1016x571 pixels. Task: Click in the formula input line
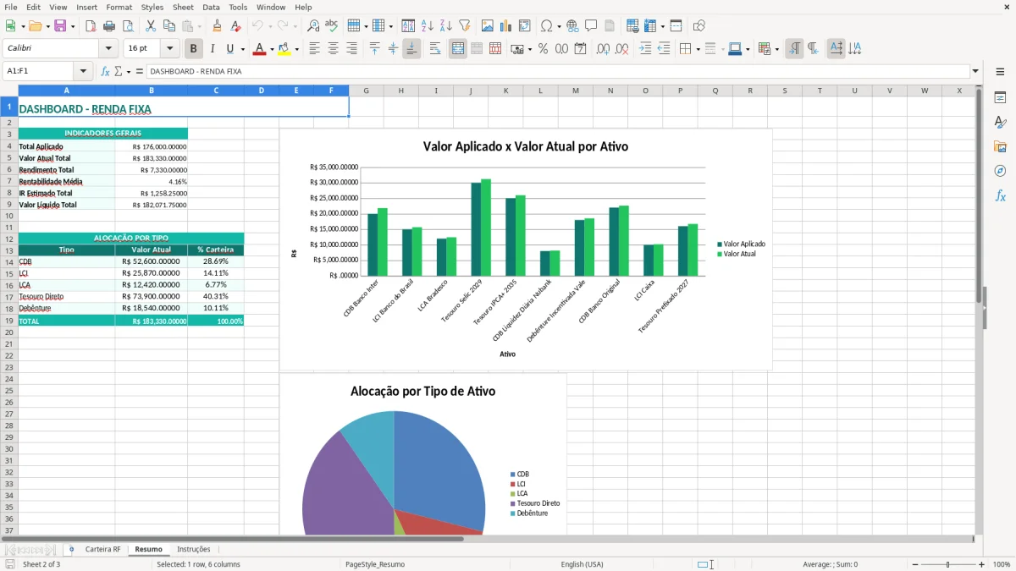tap(558, 71)
